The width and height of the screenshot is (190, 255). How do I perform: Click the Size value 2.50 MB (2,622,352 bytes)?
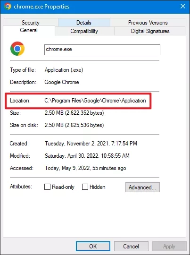pyautogui.click(x=74, y=113)
